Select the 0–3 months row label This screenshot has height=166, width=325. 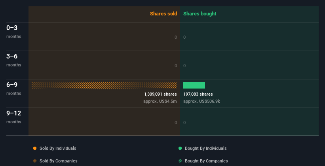coord(14,32)
